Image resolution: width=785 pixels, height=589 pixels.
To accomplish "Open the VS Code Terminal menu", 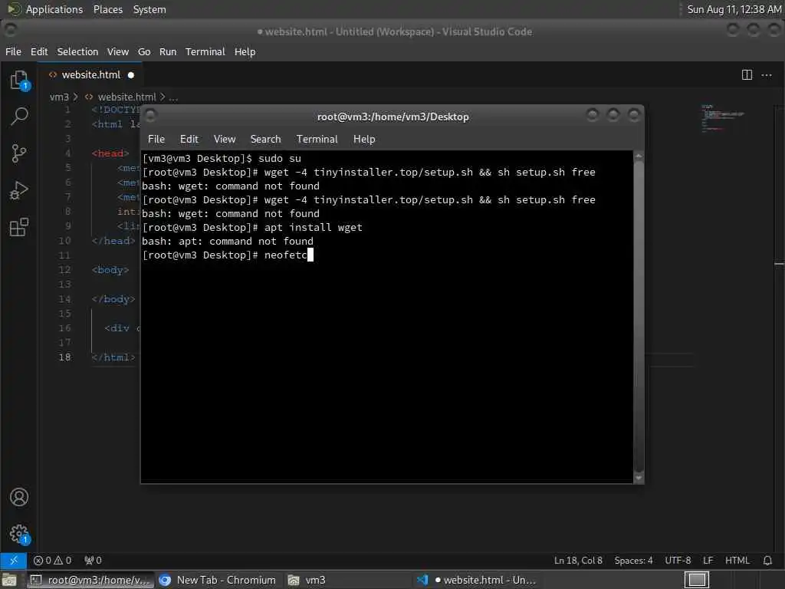I will (205, 51).
